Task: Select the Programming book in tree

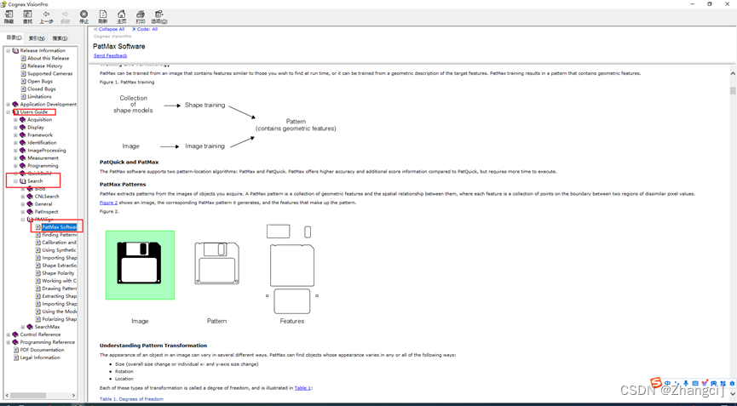Action: [x=43, y=166]
